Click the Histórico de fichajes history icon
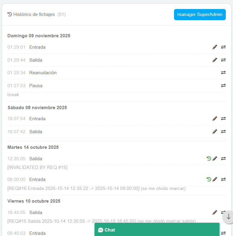The width and height of the screenshot is (233, 236). [x=10, y=14]
